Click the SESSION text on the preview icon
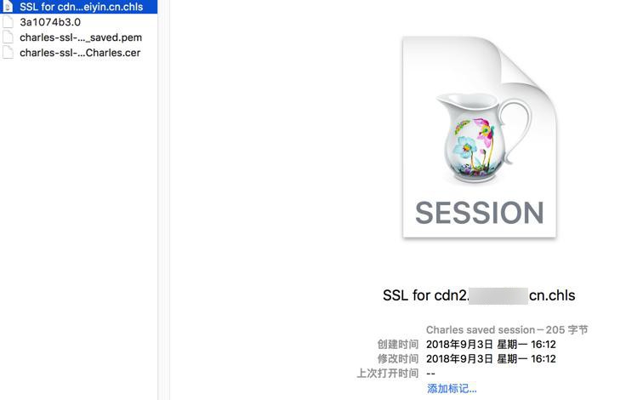Image resolution: width=626 pixels, height=400 pixels. click(480, 213)
